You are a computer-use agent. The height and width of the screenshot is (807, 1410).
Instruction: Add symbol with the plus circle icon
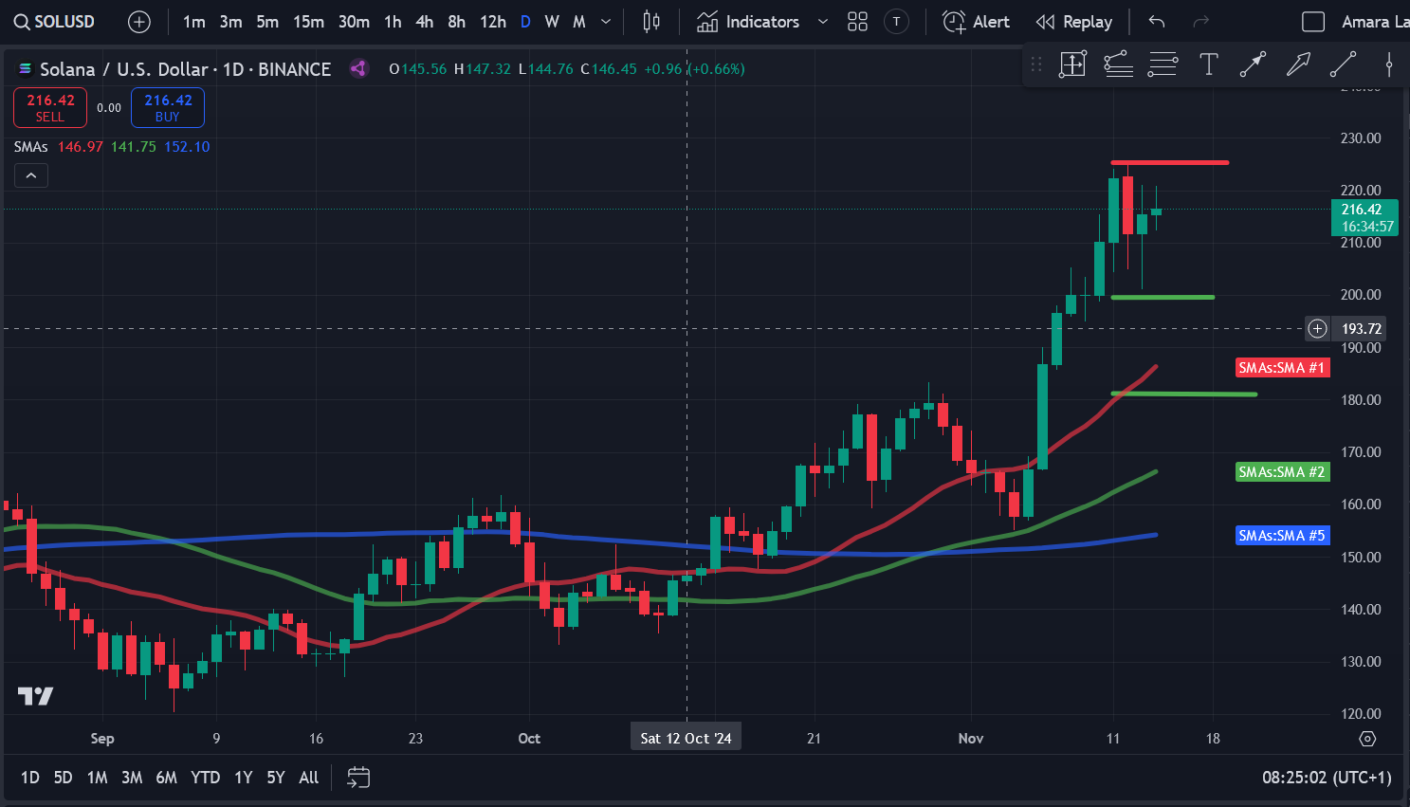click(139, 22)
